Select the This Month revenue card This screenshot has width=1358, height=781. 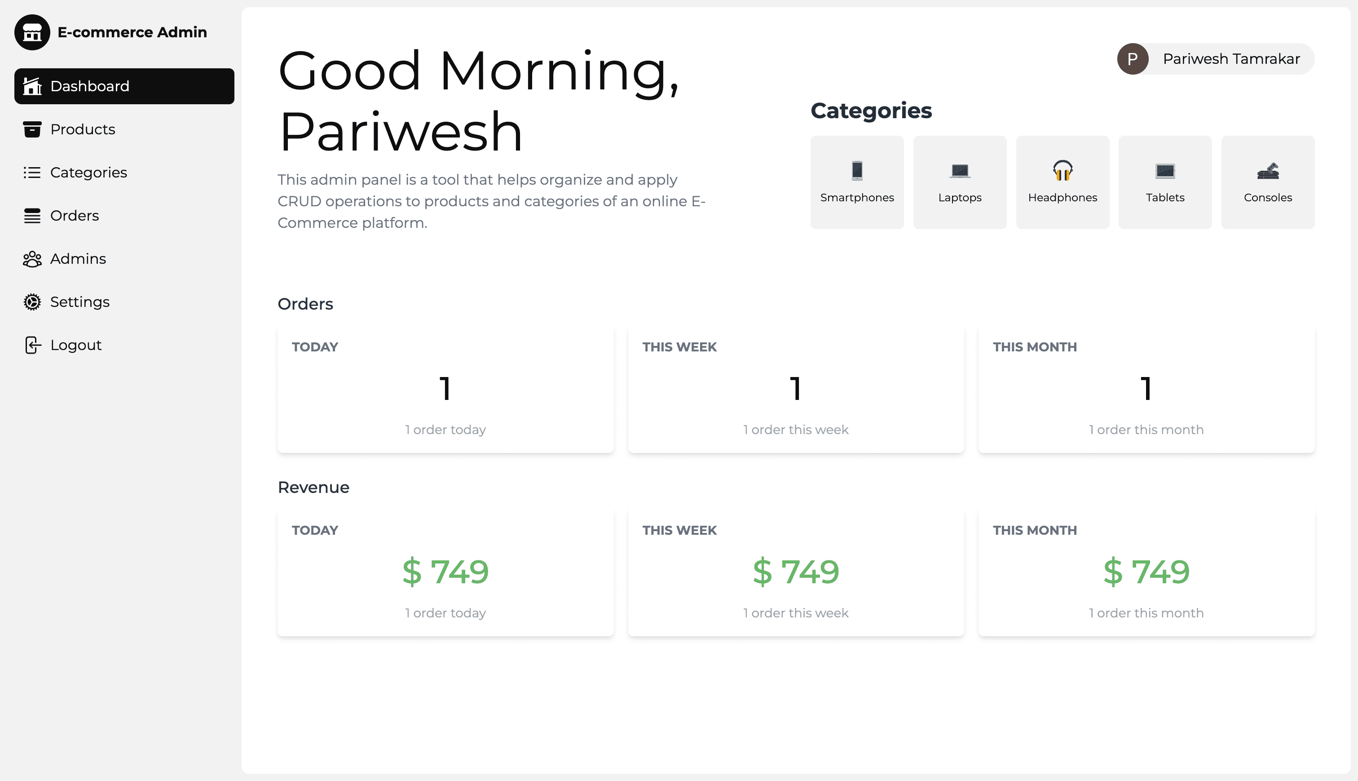1146,572
